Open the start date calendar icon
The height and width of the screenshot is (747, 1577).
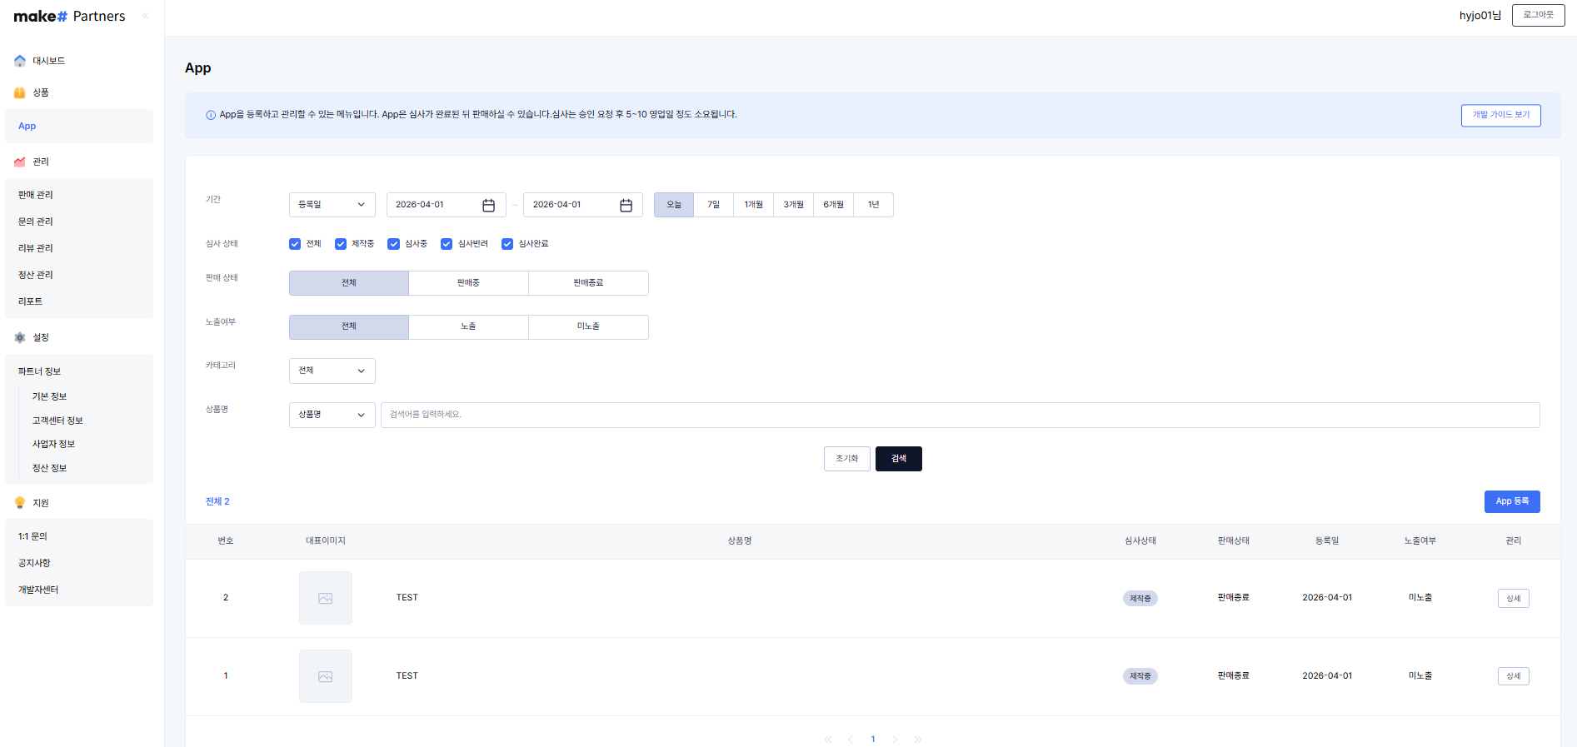pyautogui.click(x=489, y=205)
